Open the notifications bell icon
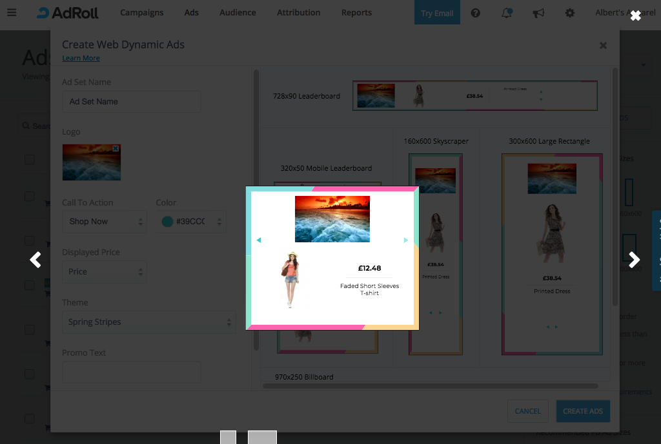Viewport: 661px width, 444px height. [x=507, y=13]
